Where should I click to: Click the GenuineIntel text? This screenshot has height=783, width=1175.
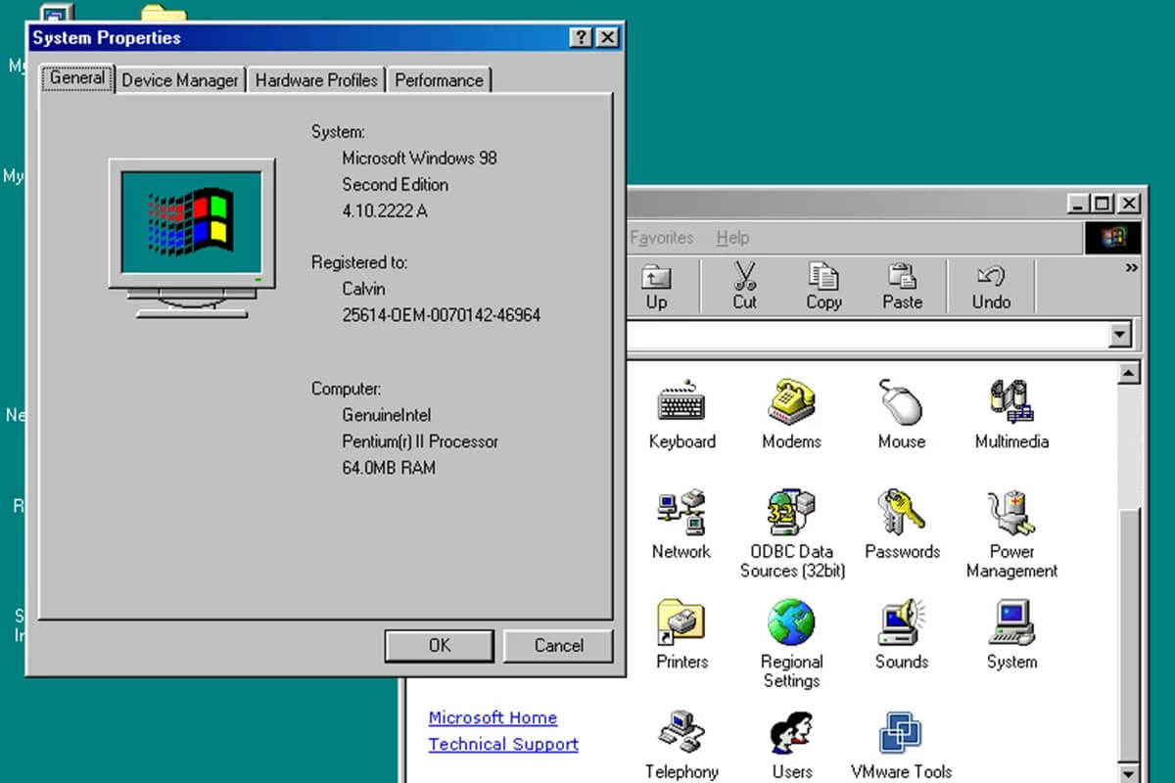click(386, 415)
